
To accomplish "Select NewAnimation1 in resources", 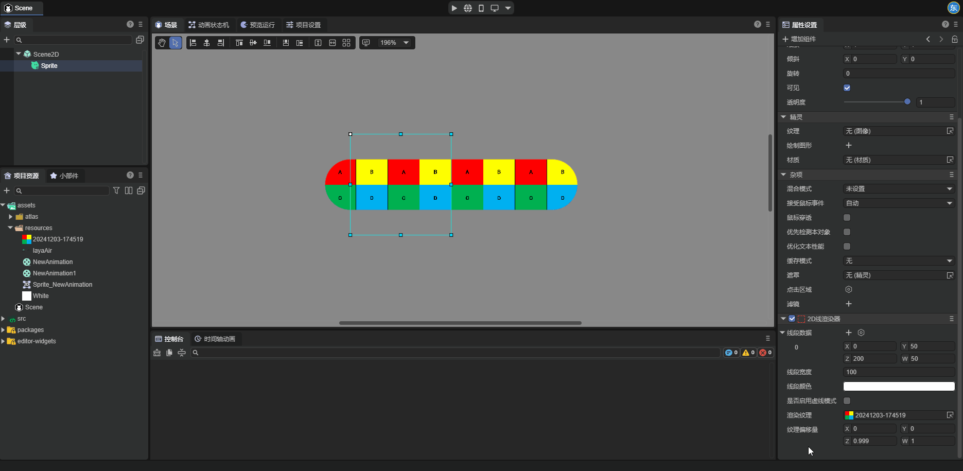I will pos(54,273).
